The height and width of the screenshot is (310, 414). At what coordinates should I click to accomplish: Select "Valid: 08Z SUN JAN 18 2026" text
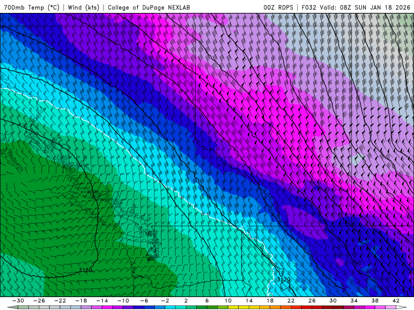(365, 7)
